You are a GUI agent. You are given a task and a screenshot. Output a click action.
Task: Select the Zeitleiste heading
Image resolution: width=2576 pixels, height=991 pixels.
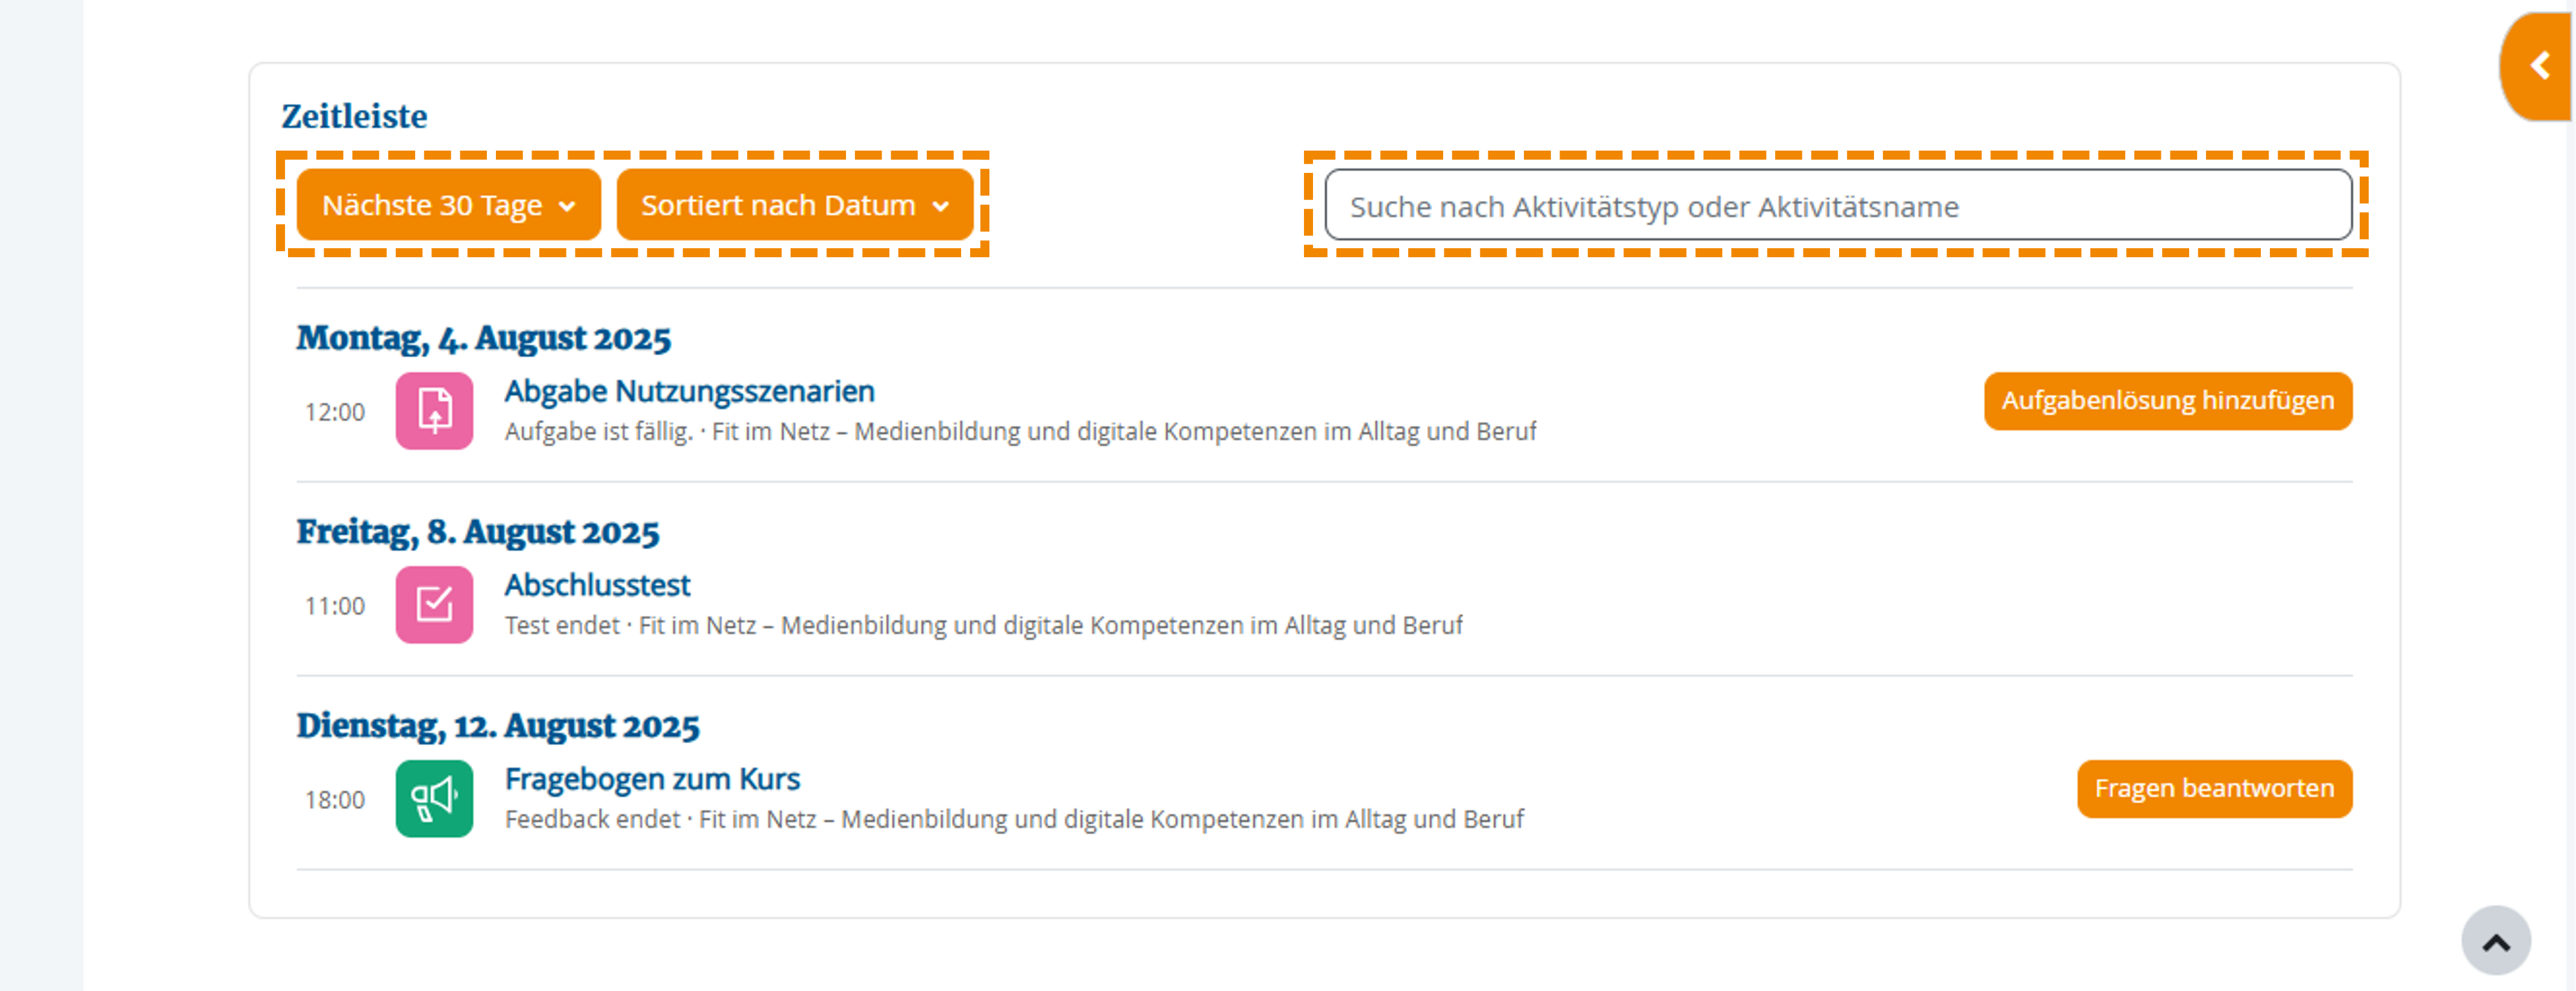point(353,115)
